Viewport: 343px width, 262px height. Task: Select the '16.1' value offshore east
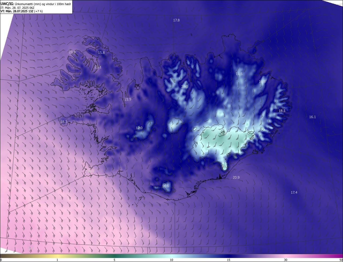(312, 117)
